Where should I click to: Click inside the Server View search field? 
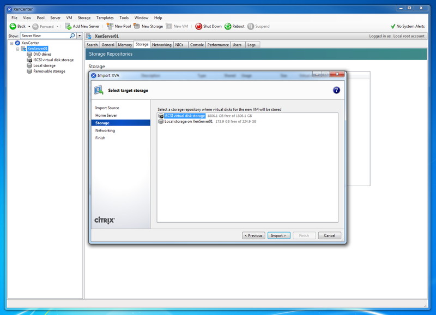click(45, 35)
